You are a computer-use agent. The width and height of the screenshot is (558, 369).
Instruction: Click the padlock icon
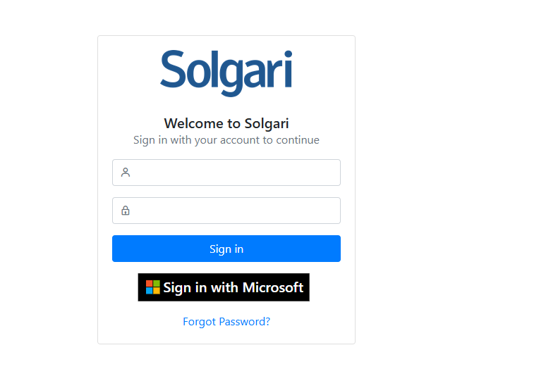click(126, 211)
